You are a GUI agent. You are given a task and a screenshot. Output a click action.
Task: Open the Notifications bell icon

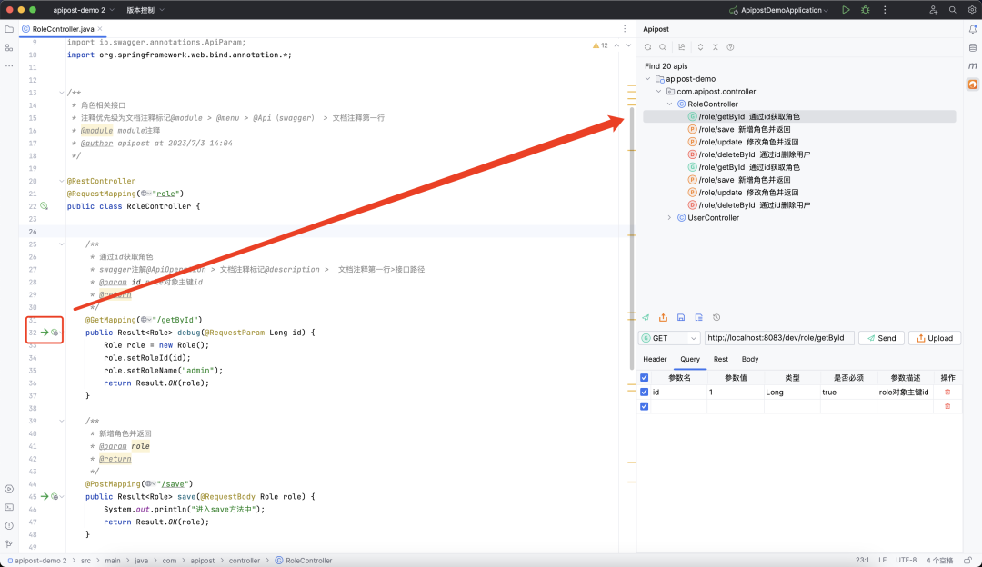coord(973,29)
